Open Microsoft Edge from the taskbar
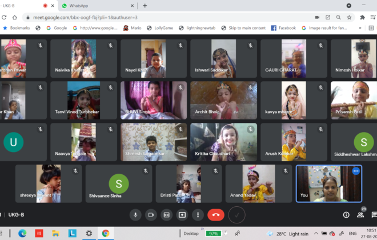Viewport: 377px width, 240px height. pos(22,233)
